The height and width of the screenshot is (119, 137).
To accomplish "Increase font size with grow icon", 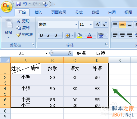I will click(x=98, y=24).
